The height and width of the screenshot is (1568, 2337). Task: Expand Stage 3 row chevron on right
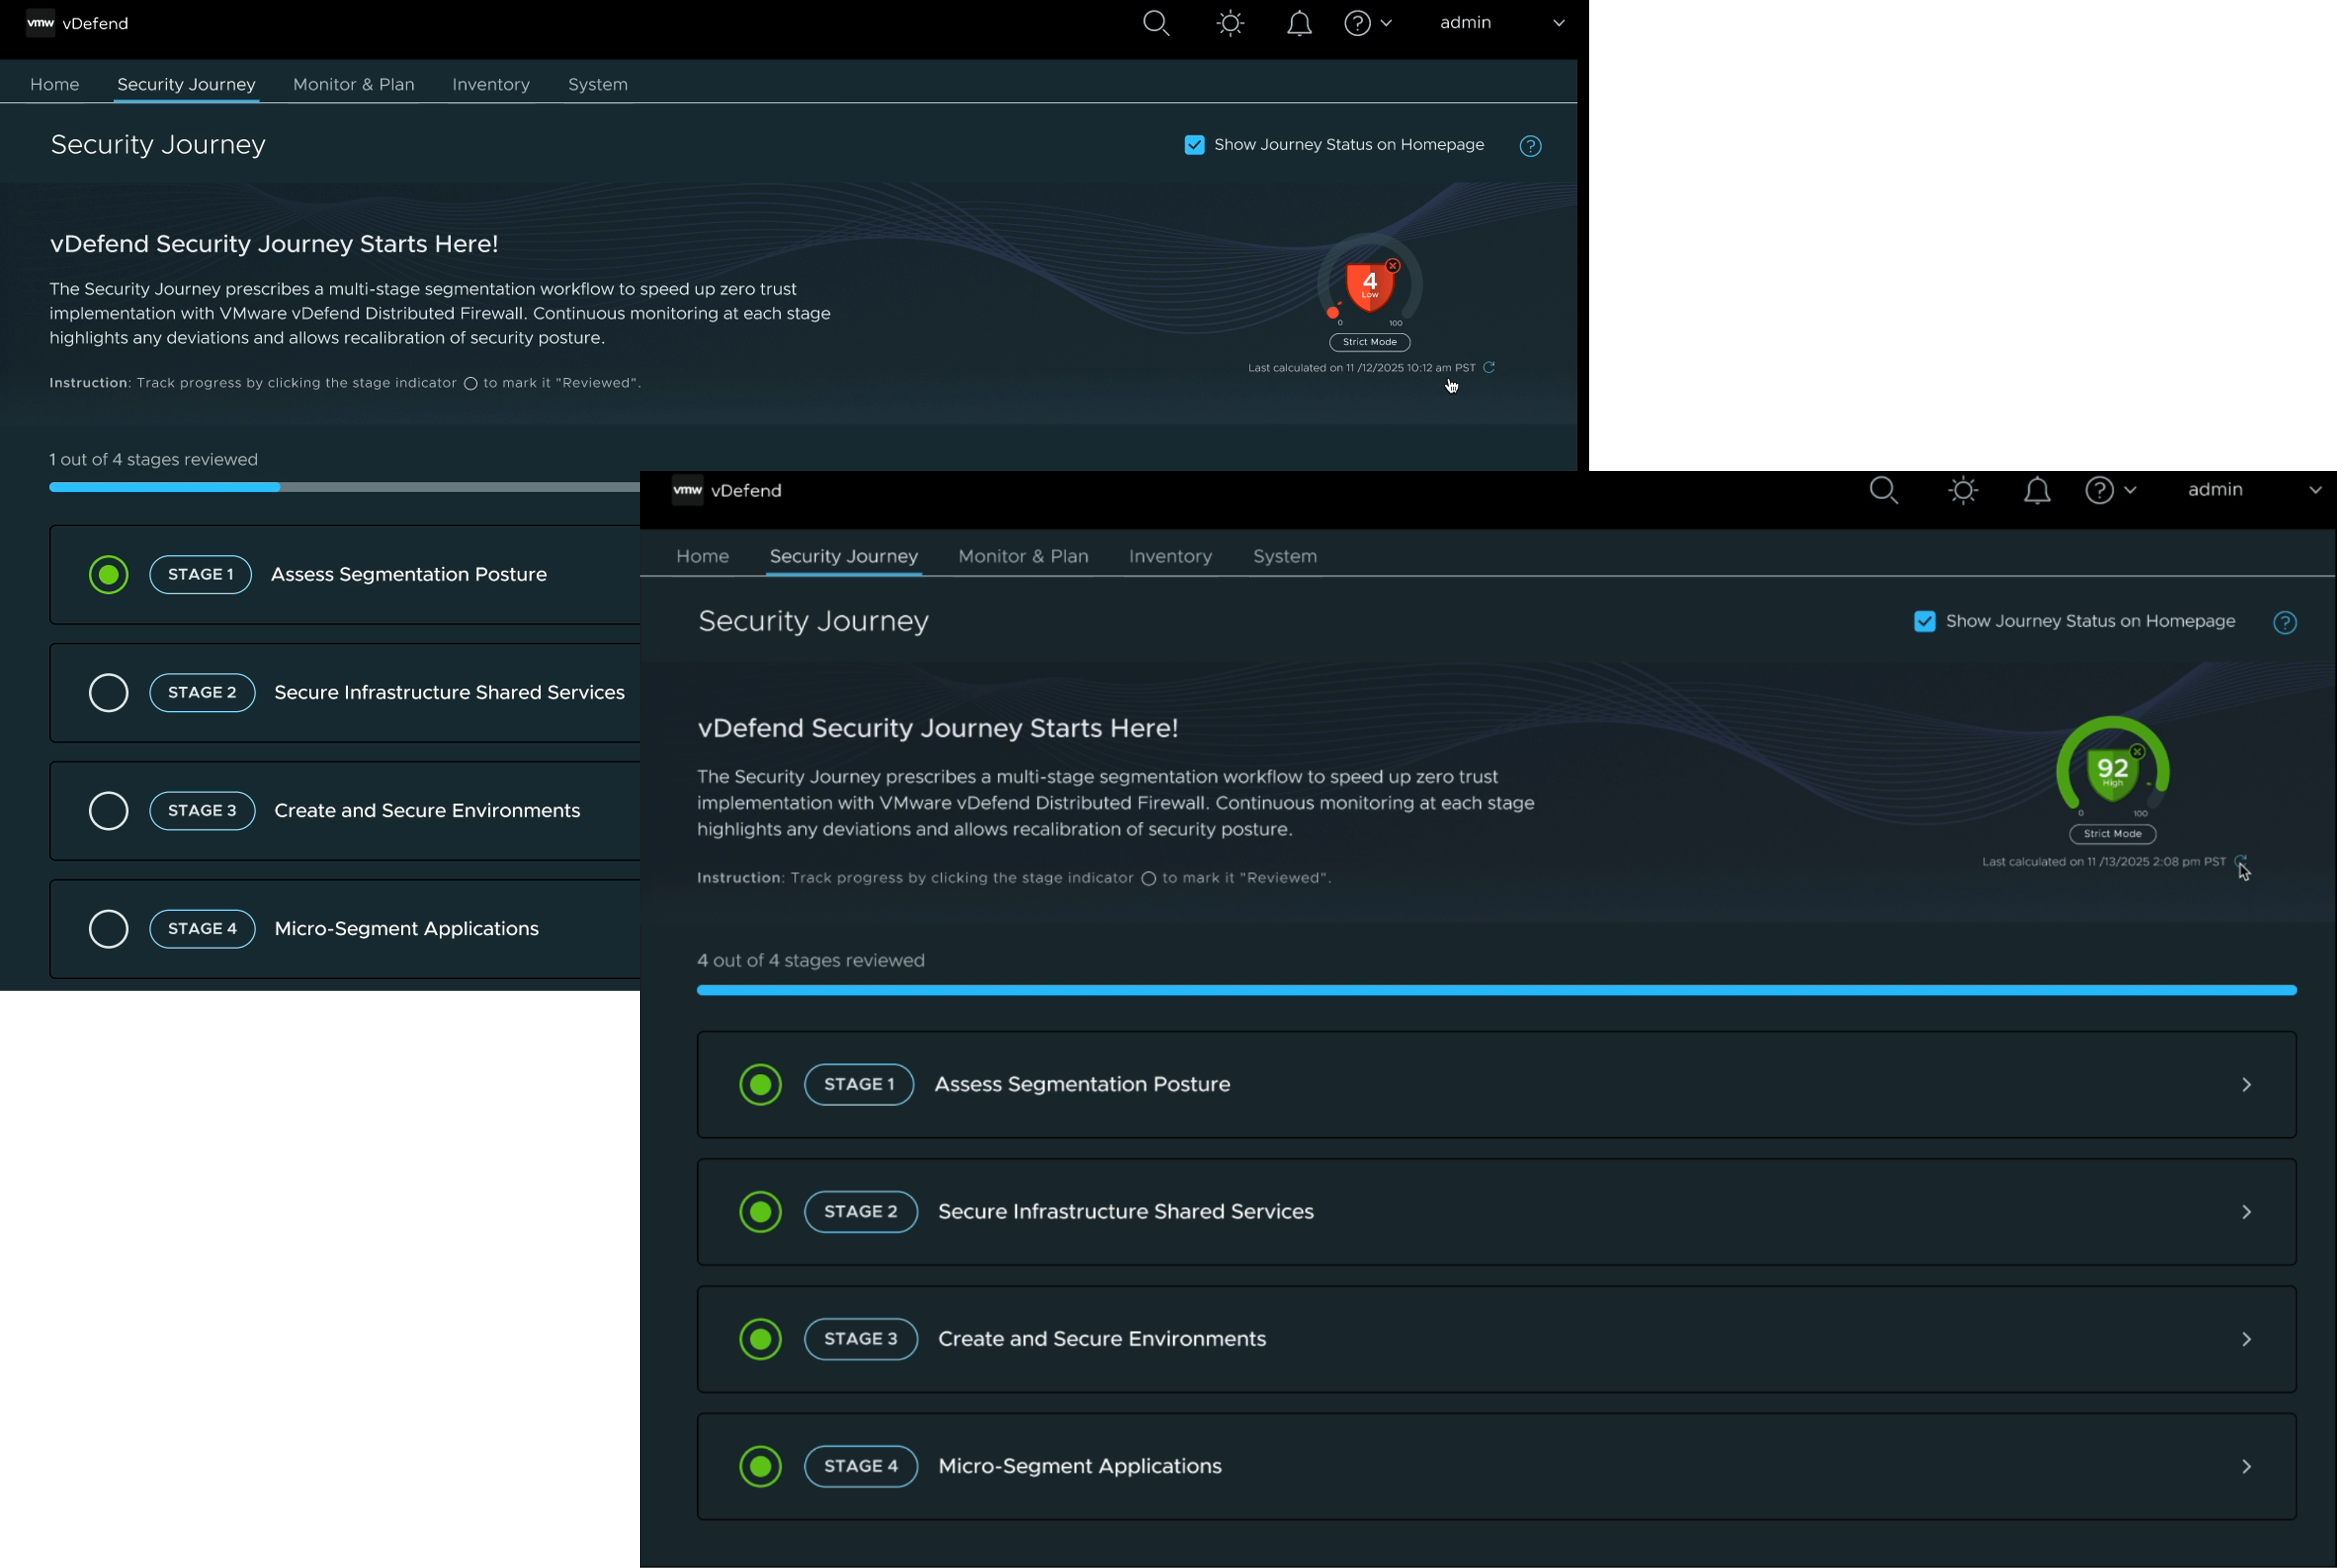pos(2246,1339)
